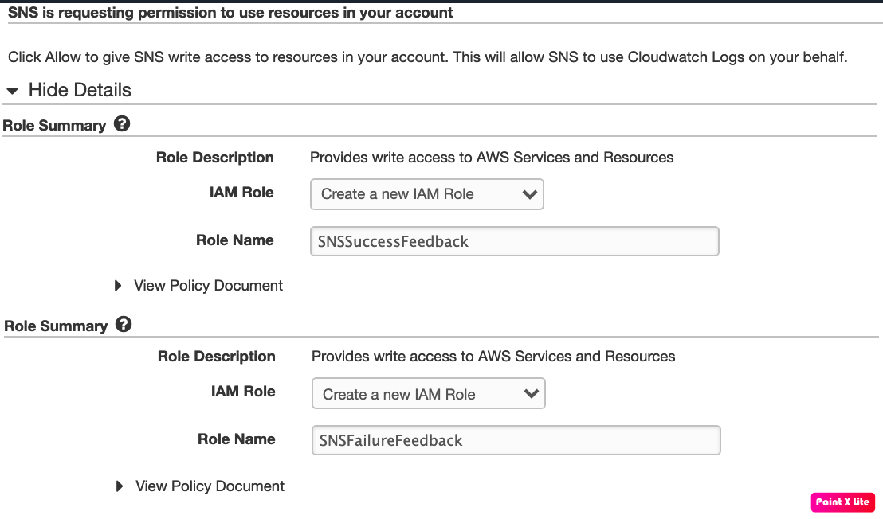Collapse details using the Hide Details arrow
Image resolution: width=883 pixels, height=519 pixels.
12,92
